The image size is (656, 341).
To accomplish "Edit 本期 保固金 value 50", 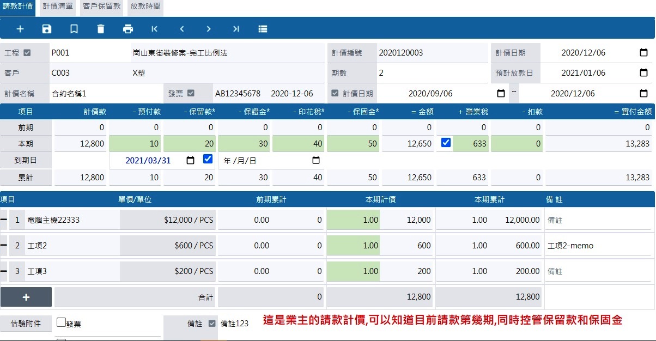I will coord(353,144).
